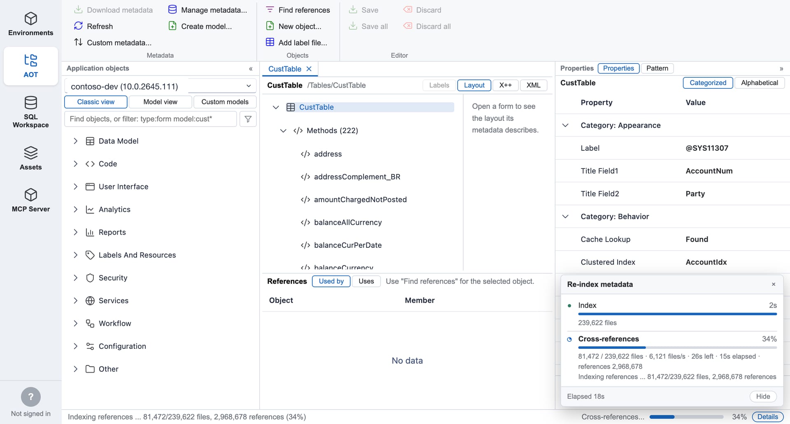Viewport: 790px width, 424px height.
Task: Select Categorized property sorting
Action: (708, 83)
